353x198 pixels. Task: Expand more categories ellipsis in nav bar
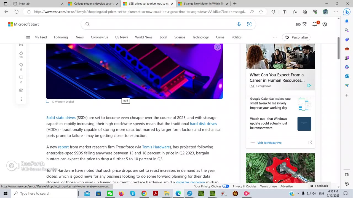coord(275,37)
